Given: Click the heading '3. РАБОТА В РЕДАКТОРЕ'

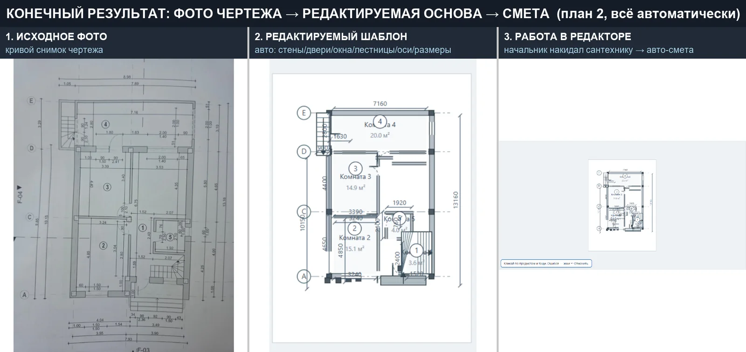Looking at the screenshot, I should tap(567, 36).
